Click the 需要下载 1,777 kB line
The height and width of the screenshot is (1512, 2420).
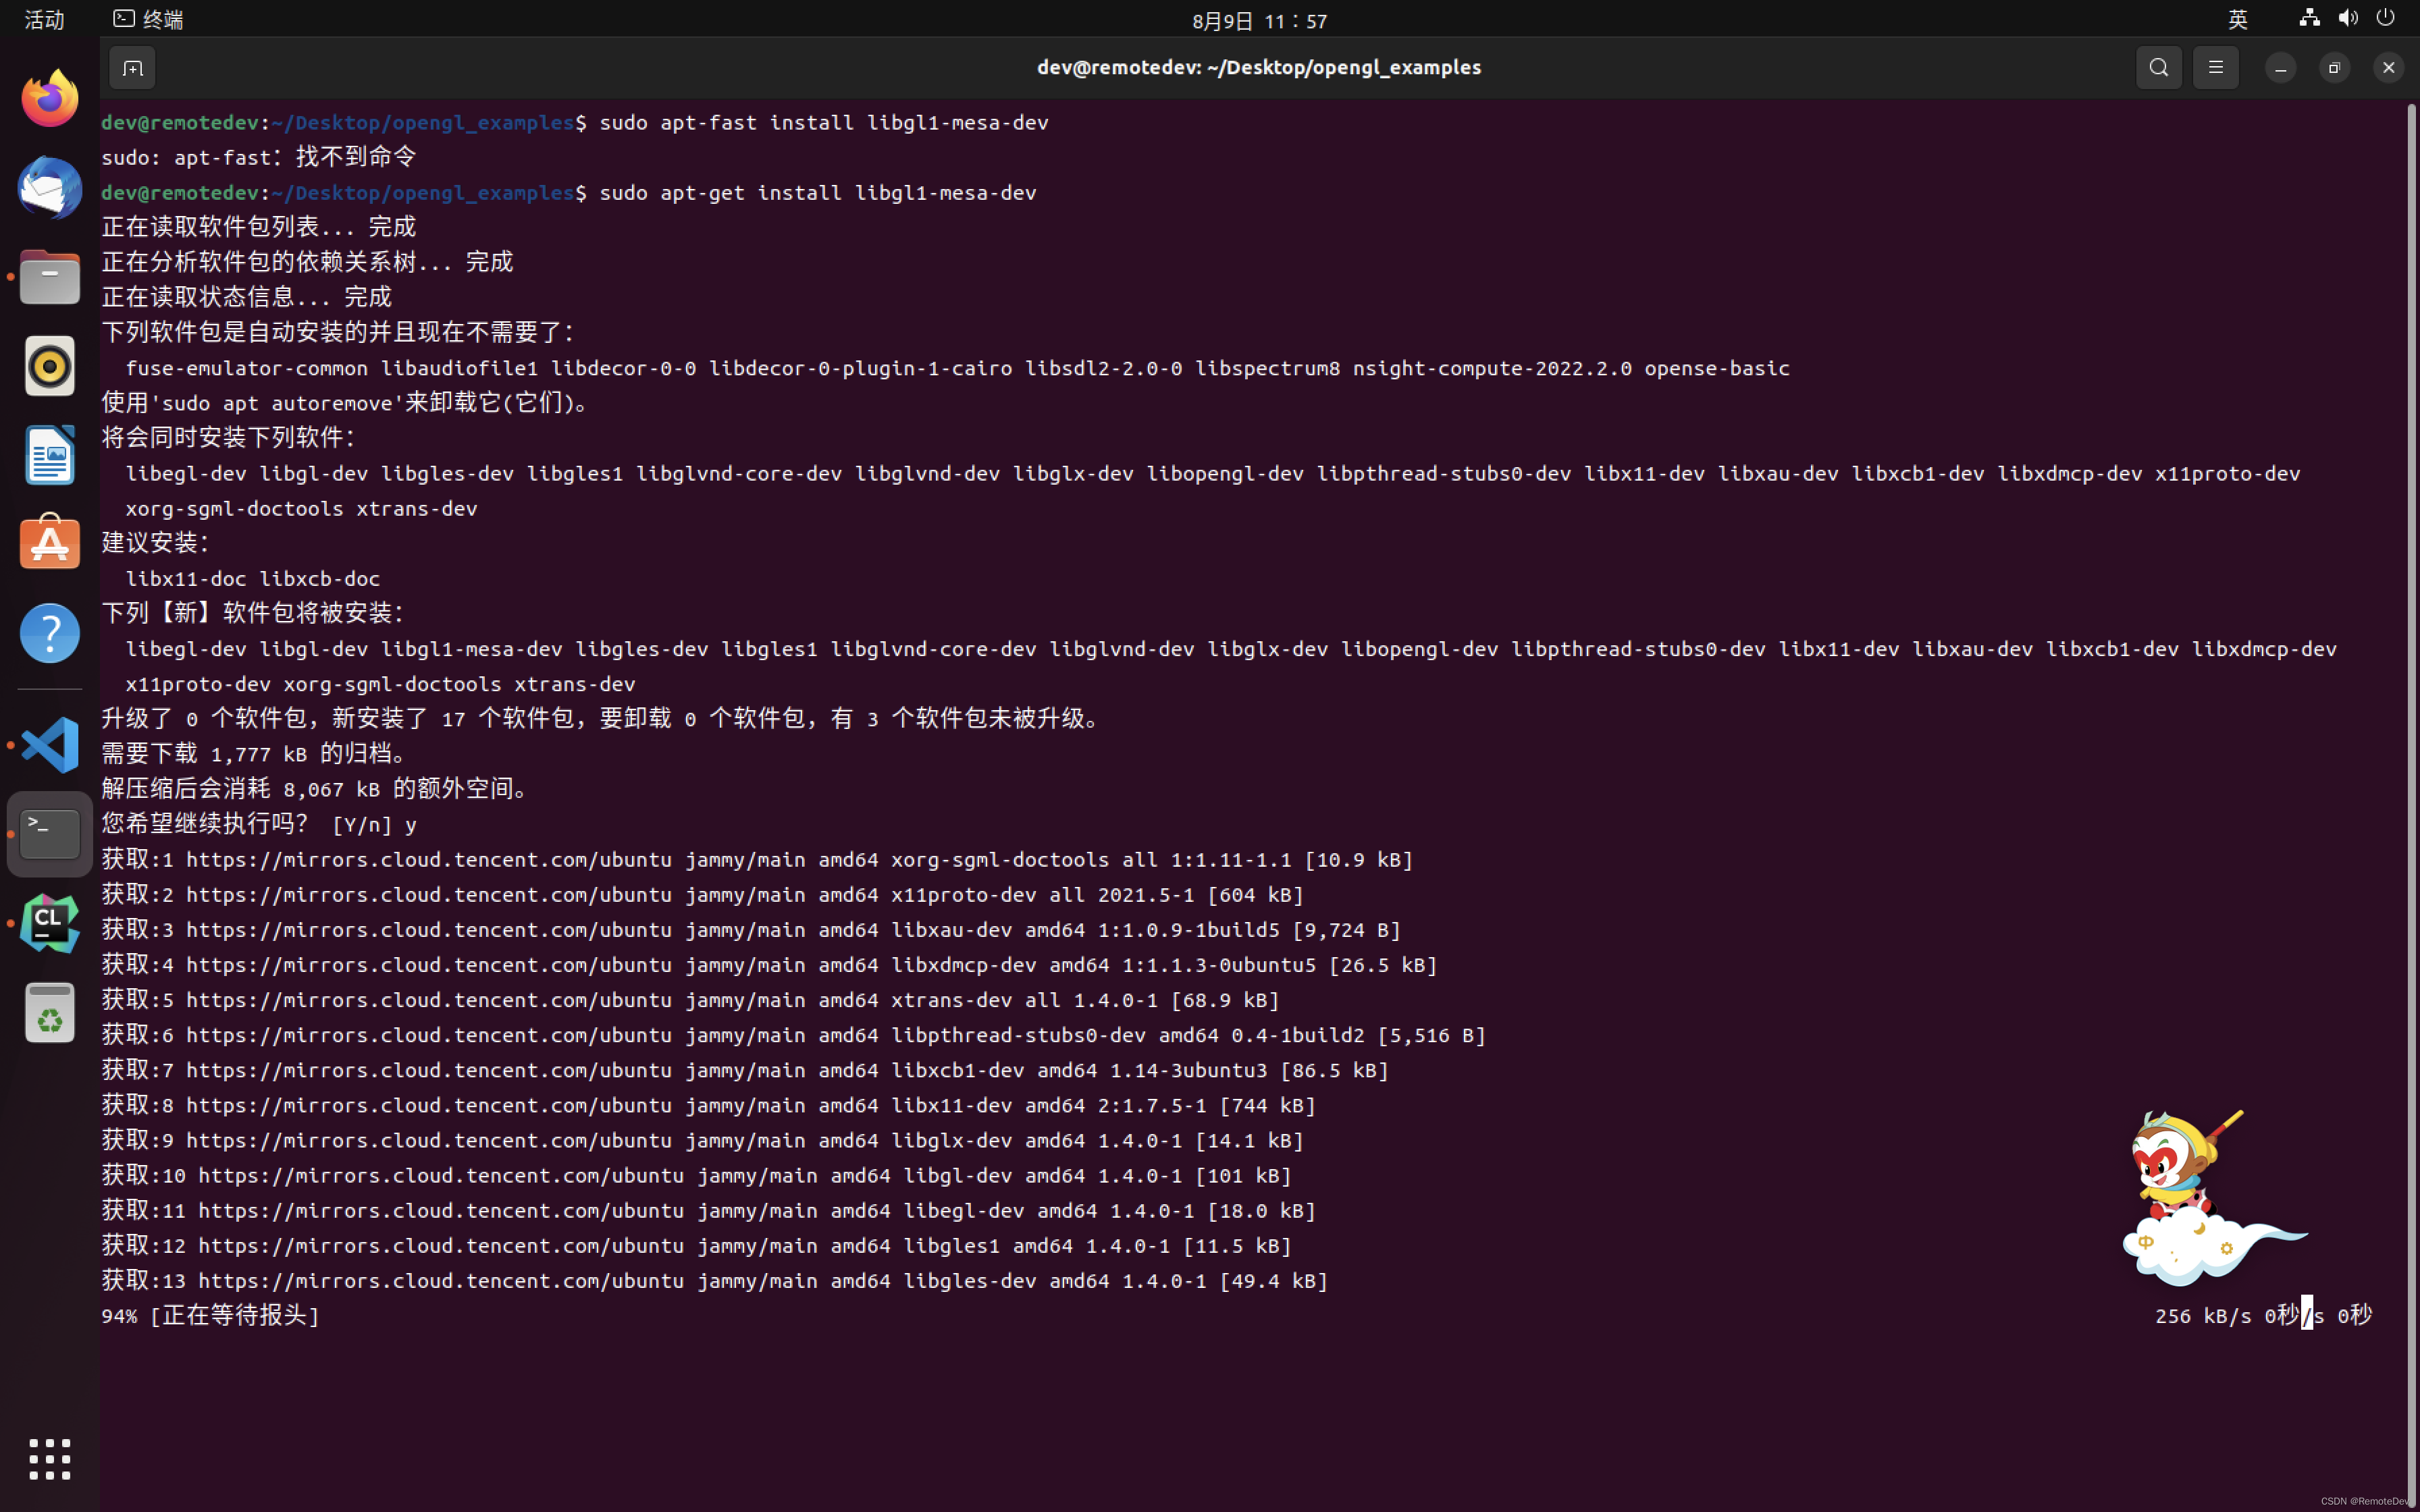(255, 754)
